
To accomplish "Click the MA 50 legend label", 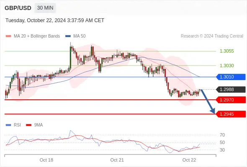I will [80, 36].
